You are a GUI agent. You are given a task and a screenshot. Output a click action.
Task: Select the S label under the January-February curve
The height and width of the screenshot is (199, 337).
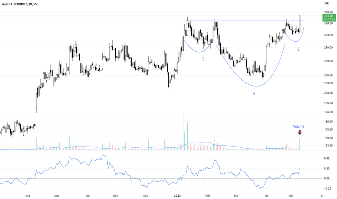pyautogui.click(x=203, y=59)
